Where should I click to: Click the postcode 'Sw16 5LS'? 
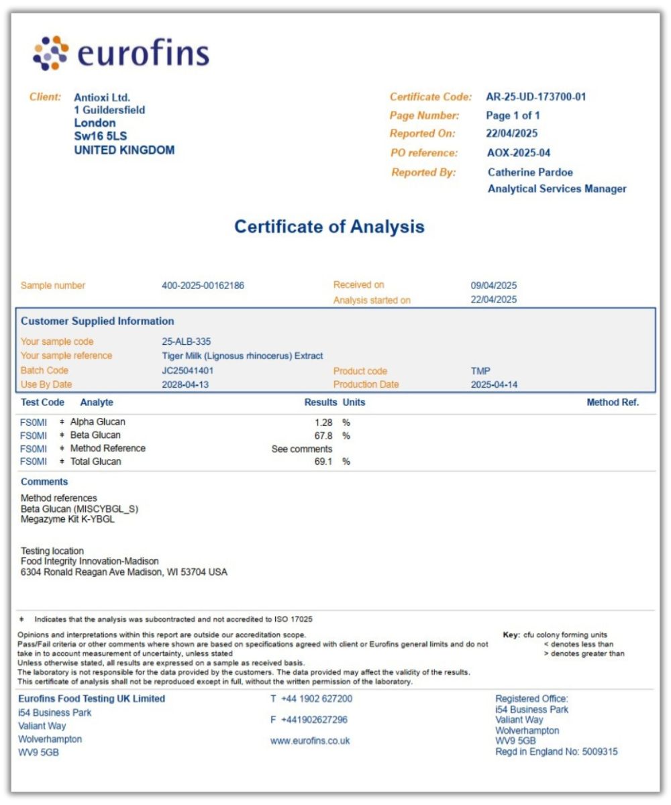coord(100,136)
